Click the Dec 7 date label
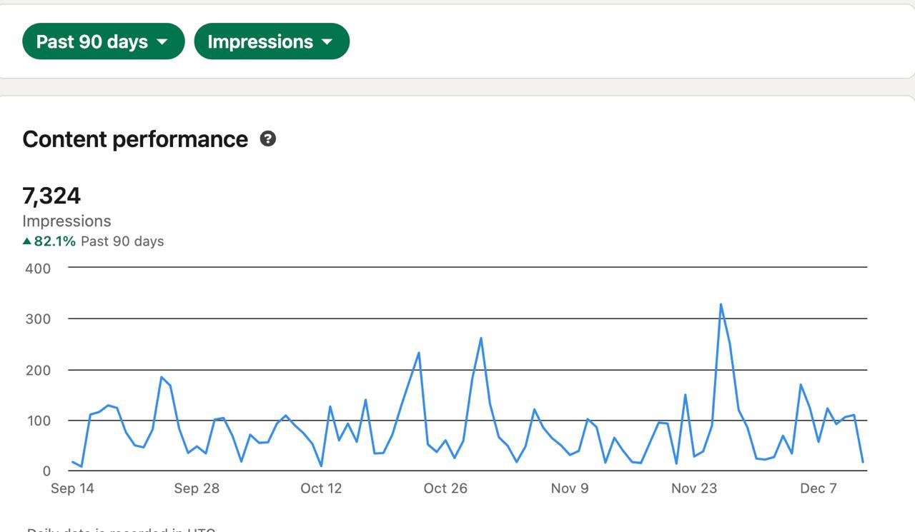915x532 pixels. [818, 488]
